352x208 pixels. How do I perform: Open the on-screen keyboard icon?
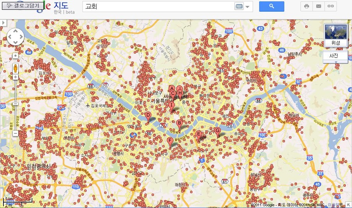pos(239,6)
